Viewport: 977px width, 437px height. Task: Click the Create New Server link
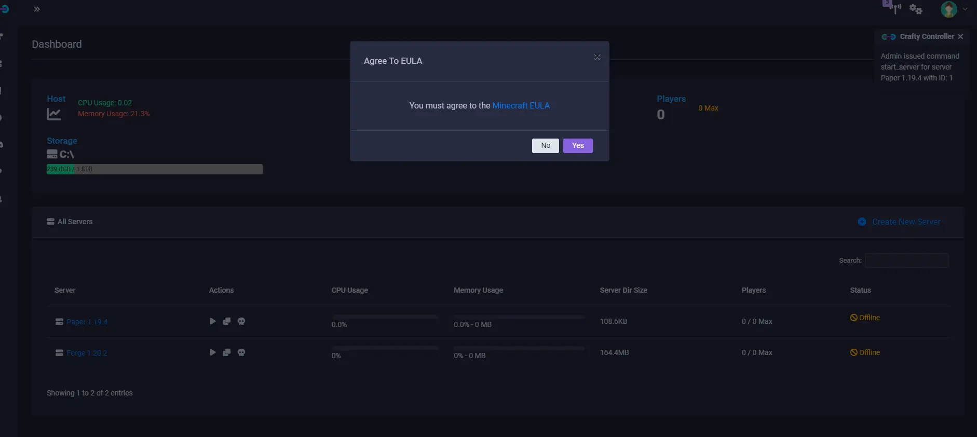click(906, 222)
